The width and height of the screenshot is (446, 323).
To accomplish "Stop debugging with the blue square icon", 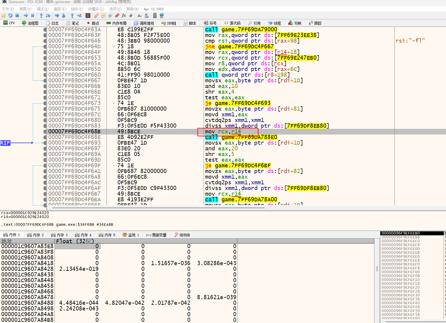I will [x=17, y=16].
